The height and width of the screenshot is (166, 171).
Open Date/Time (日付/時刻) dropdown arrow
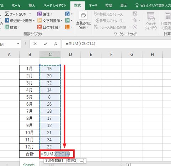60,27
